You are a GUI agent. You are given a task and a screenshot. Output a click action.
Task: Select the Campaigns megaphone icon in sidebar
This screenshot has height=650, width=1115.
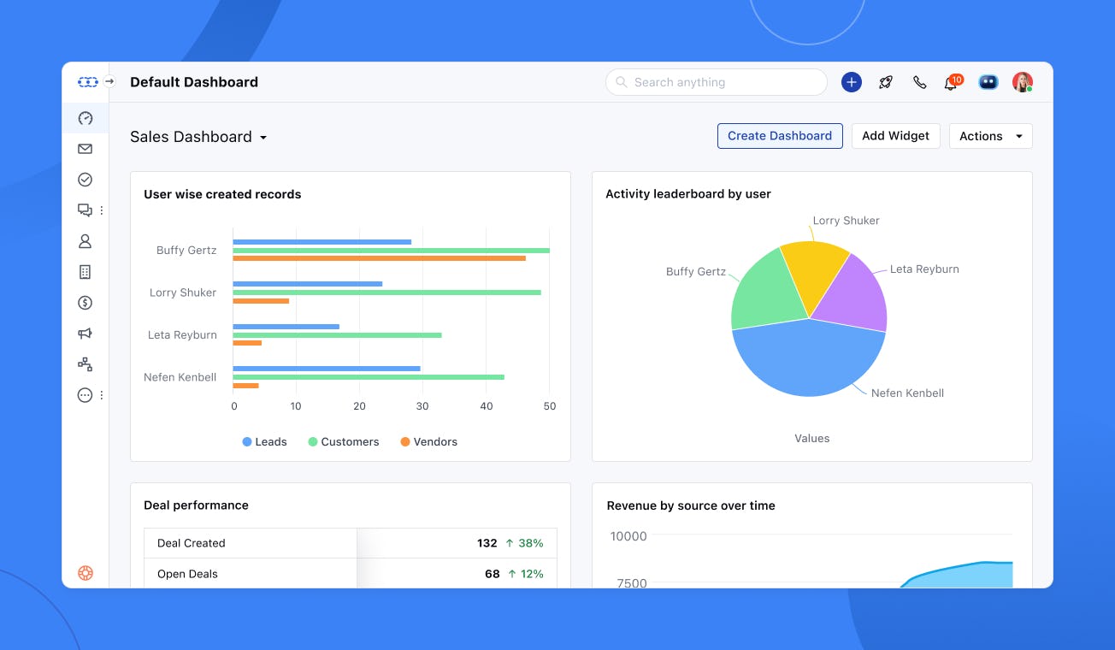point(85,333)
